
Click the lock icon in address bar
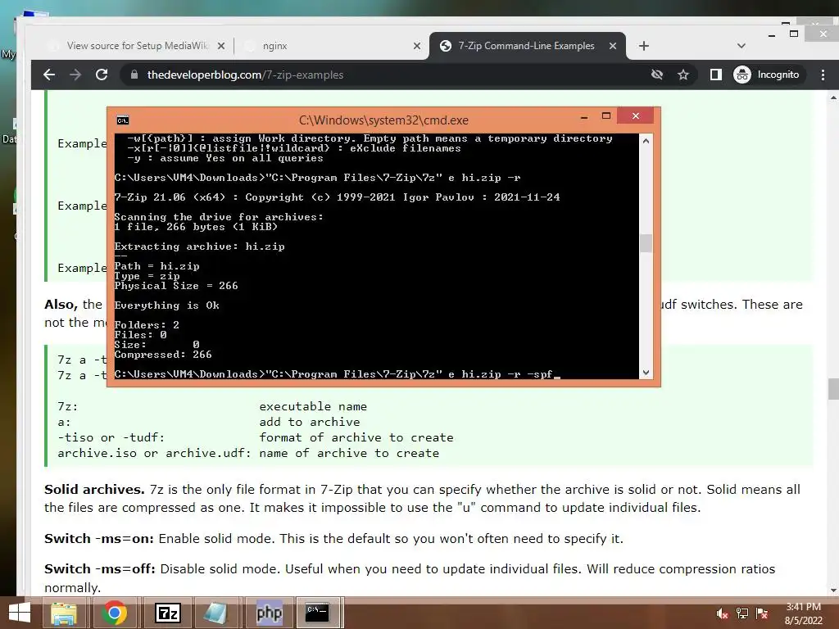coord(134,75)
